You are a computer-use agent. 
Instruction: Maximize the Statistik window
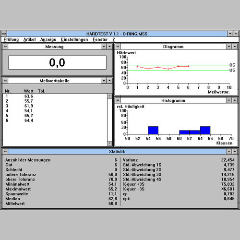point(235,151)
